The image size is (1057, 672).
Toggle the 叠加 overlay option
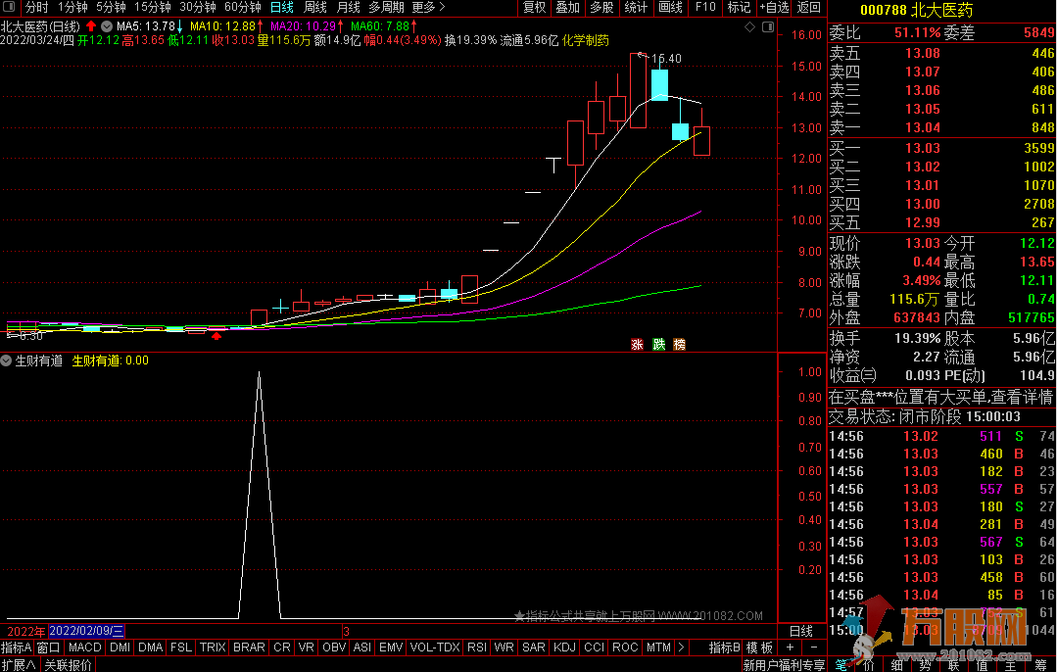coord(567,8)
